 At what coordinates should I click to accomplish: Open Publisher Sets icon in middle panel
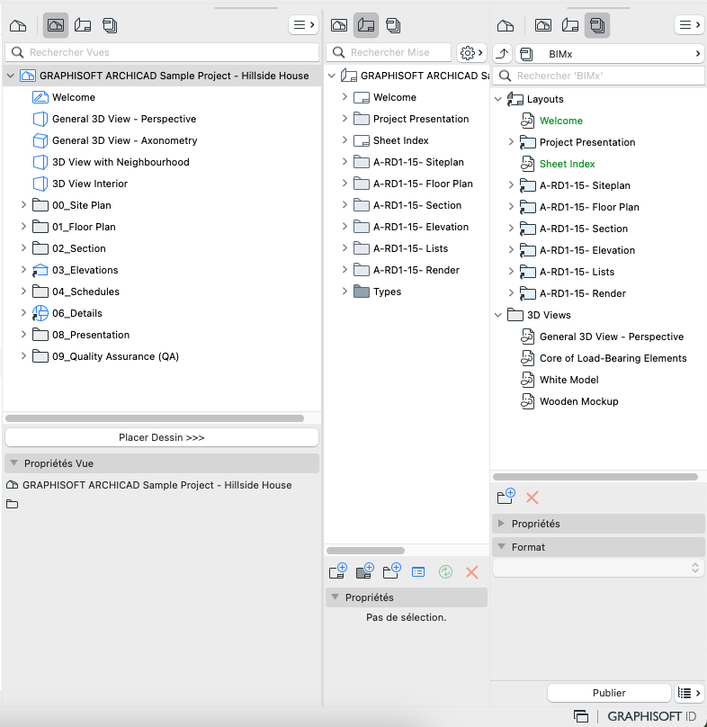(393, 25)
